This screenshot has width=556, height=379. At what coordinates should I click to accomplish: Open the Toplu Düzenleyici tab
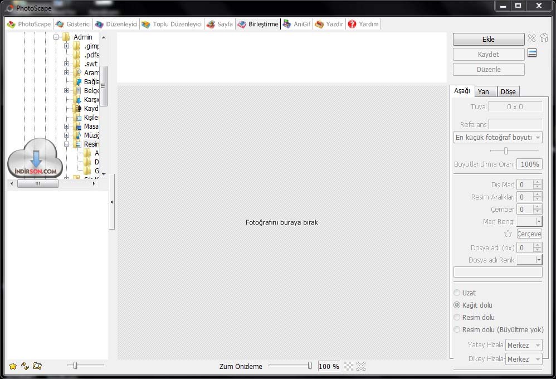coord(172,24)
